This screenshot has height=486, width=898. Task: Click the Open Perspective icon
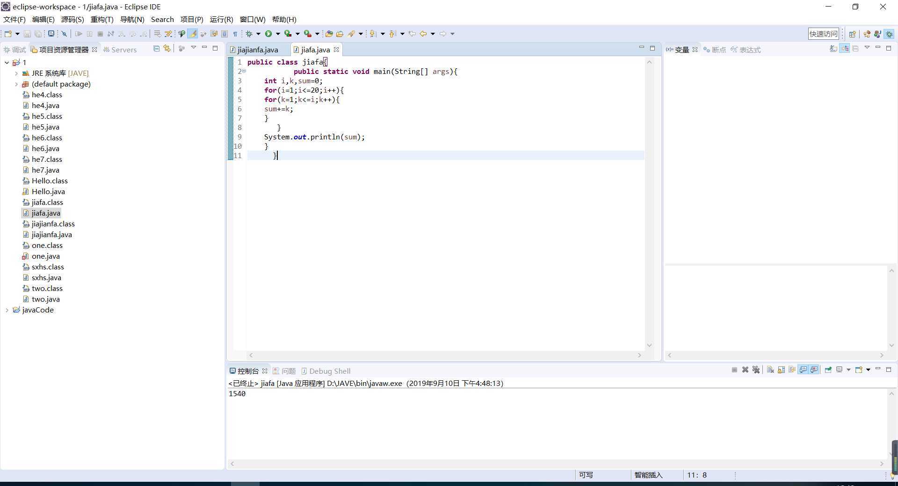pyautogui.click(x=852, y=34)
